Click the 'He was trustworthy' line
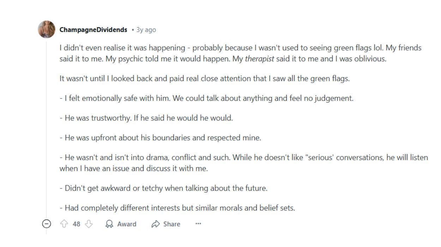This screenshot has height=247, width=441. 146,118
